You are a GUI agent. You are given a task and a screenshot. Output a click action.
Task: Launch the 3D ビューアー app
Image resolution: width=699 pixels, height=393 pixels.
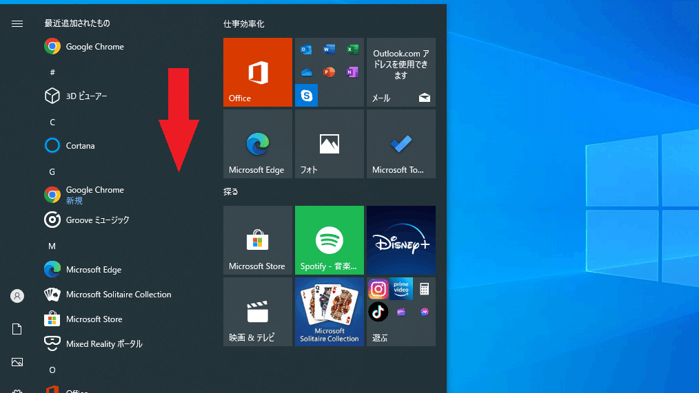76,96
